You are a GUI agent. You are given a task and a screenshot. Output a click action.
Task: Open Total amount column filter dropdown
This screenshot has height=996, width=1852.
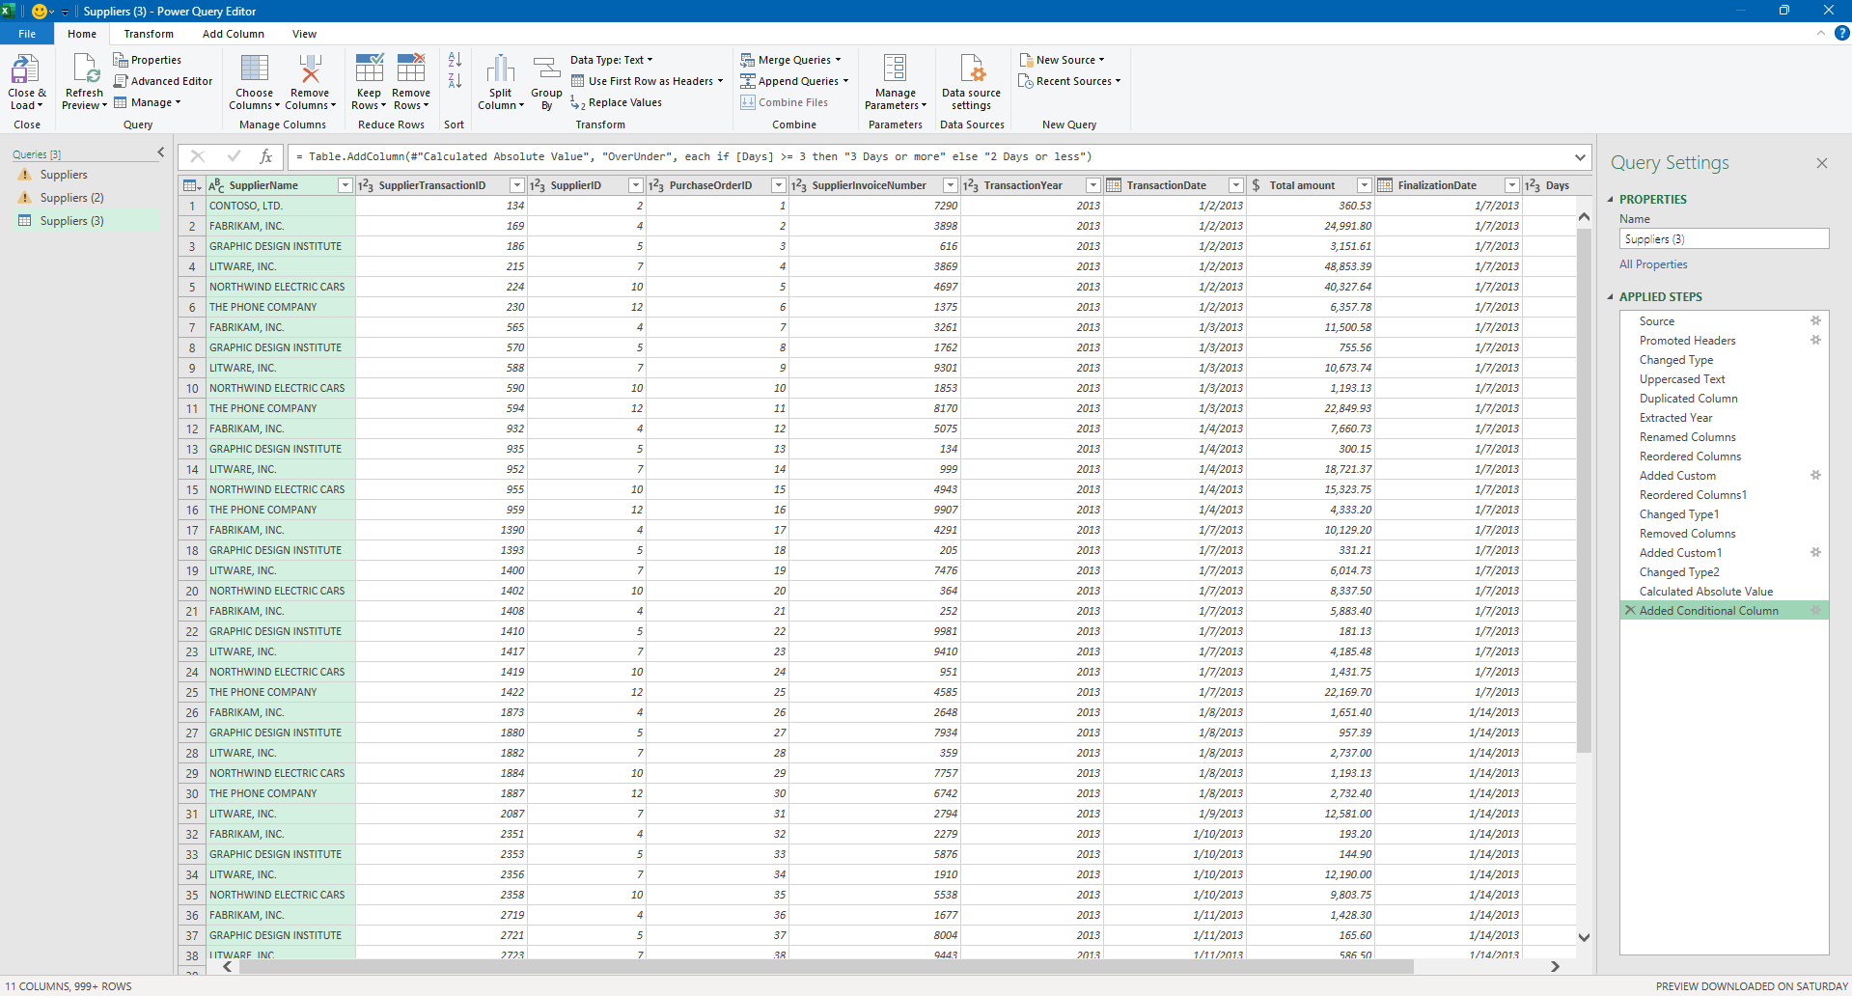(1365, 185)
